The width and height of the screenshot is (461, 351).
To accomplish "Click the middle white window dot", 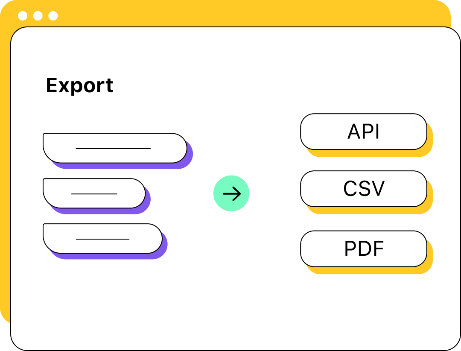I will point(38,16).
